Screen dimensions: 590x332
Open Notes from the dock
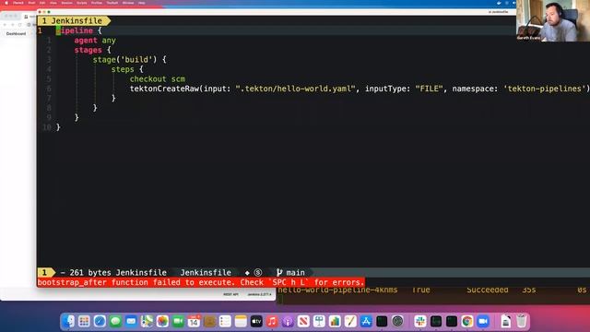(x=241, y=322)
